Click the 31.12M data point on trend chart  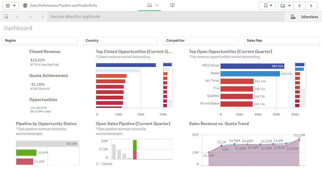coord(299,139)
